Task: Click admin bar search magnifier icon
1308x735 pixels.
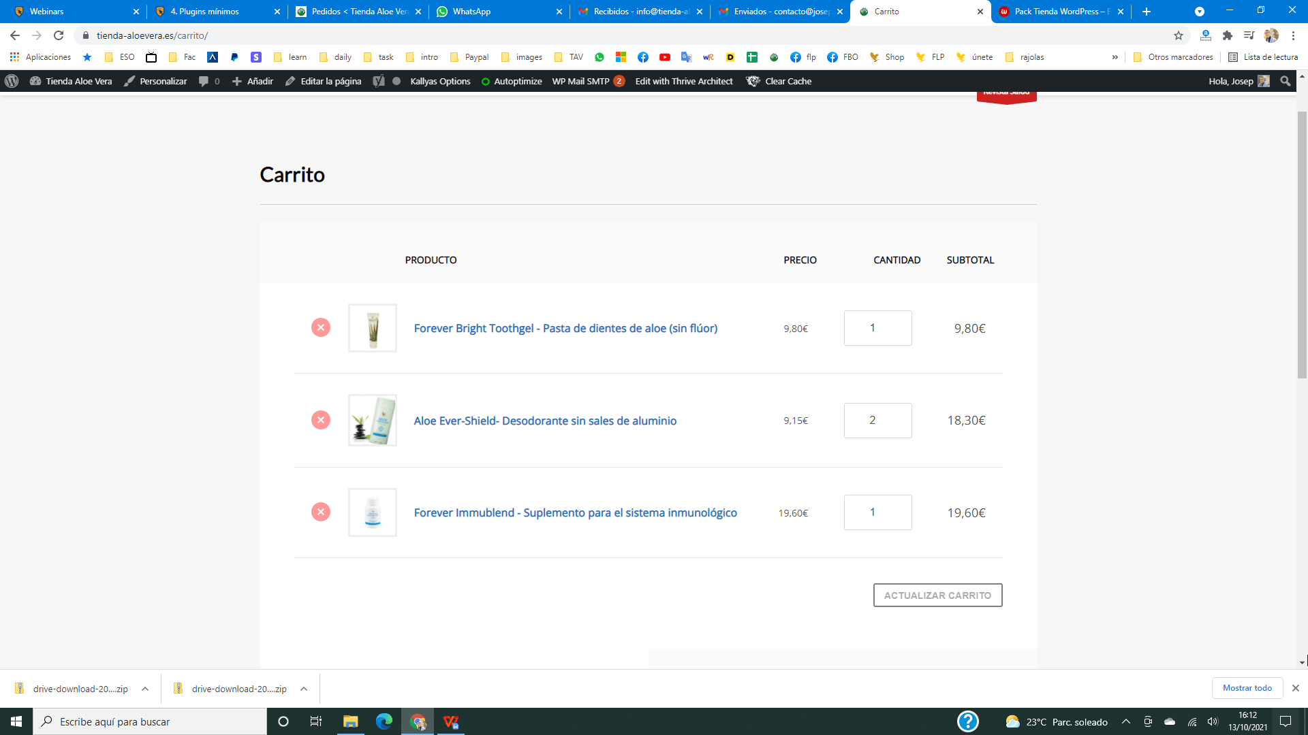Action: pyautogui.click(x=1285, y=81)
